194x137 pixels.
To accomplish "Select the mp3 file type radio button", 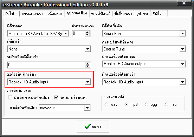I will click(126, 104).
